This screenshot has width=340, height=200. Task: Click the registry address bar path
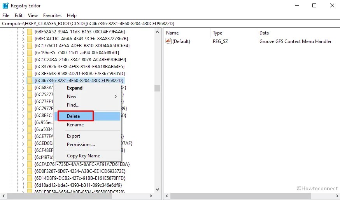88,23
